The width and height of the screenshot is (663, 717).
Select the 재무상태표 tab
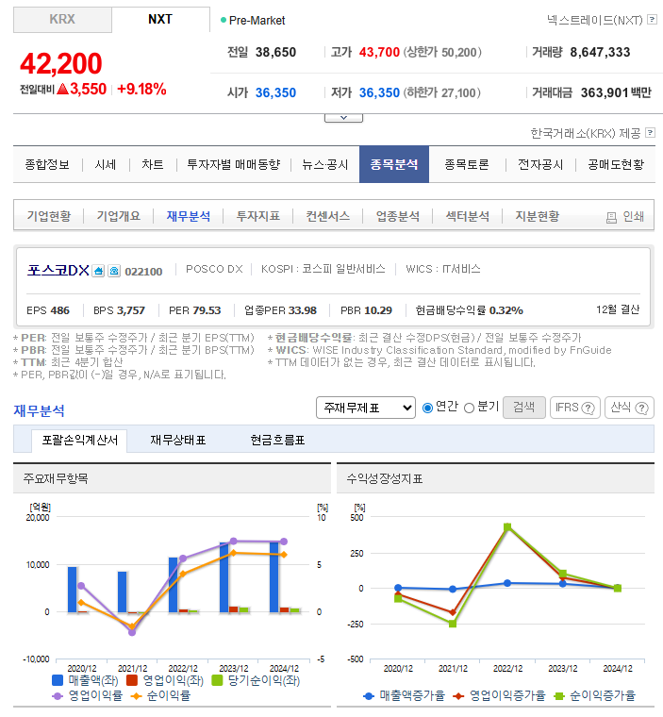(x=178, y=441)
